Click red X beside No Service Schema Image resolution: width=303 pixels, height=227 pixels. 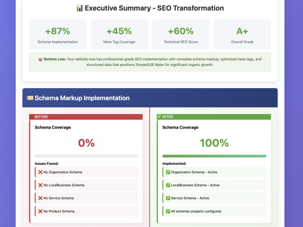point(40,198)
